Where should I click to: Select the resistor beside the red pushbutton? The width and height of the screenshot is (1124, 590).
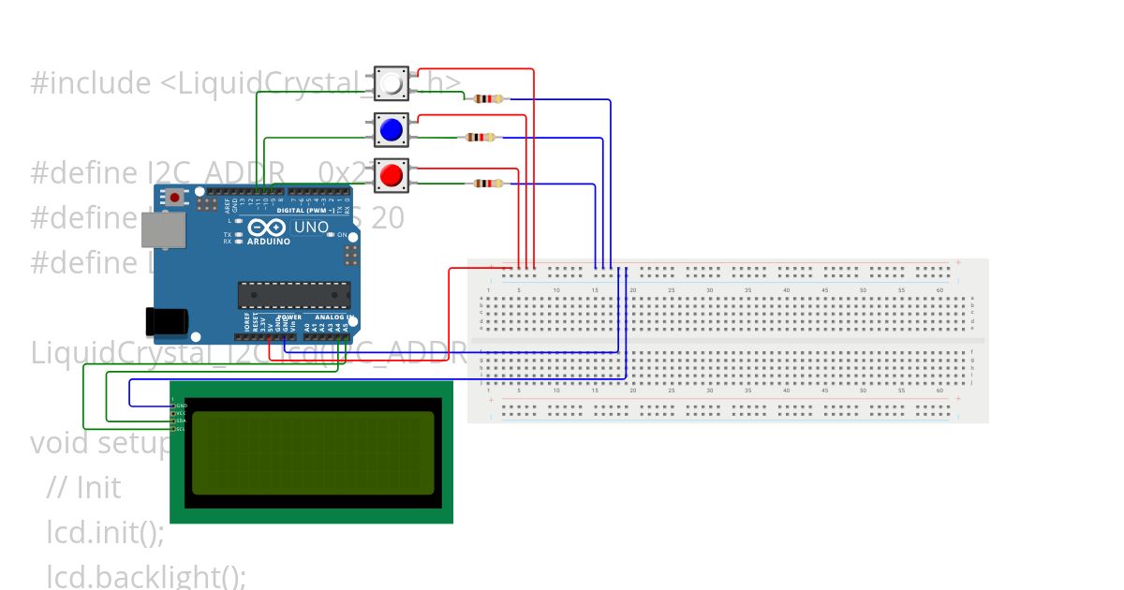pos(489,184)
